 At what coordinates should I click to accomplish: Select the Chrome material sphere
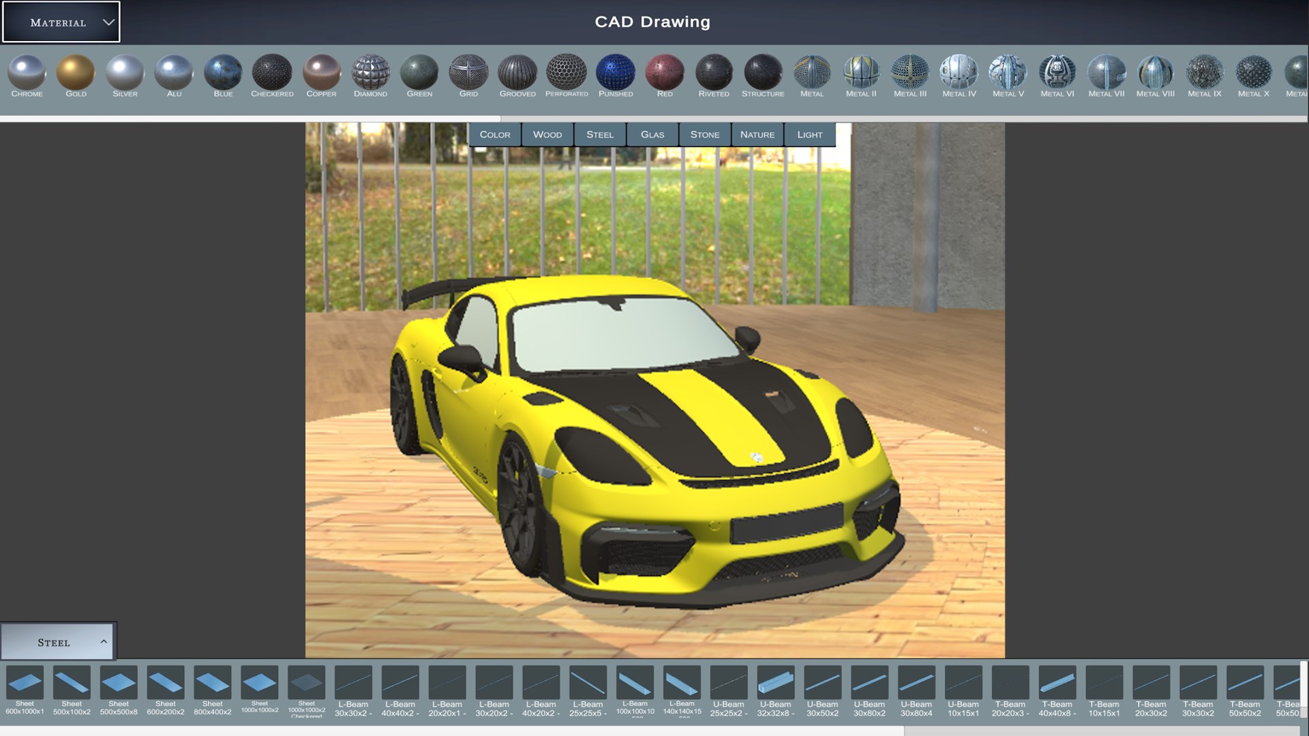27,72
